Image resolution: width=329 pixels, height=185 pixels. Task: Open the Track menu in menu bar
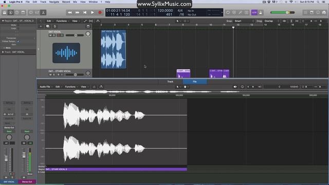43,2
